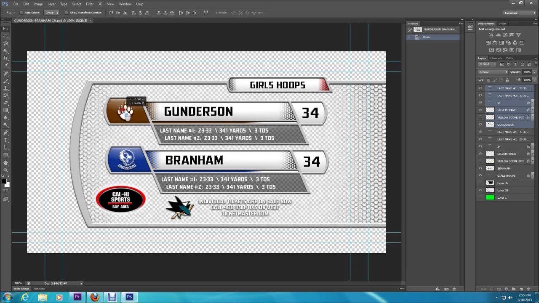Select the Hand tool

(6, 162)
